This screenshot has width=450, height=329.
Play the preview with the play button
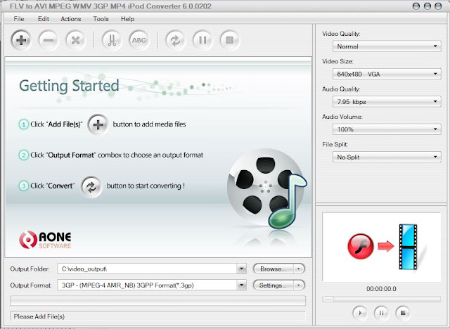[x=360, y=313]
